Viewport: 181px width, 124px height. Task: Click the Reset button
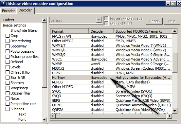(x=154, y=21)
